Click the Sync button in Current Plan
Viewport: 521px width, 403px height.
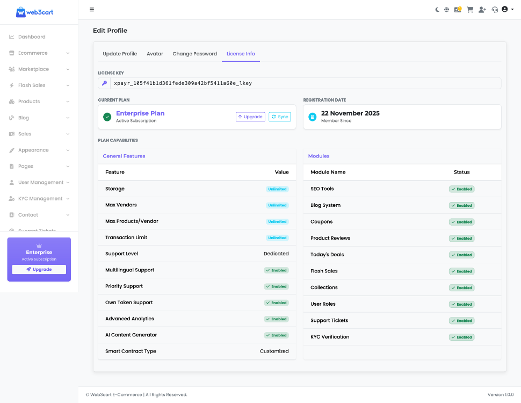click(x=280, y=117)
